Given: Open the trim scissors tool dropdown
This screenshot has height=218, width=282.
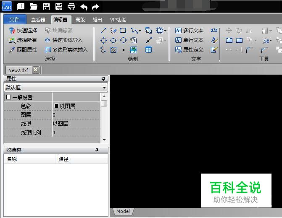Looking at the screenshot, I should coord(271,41).
